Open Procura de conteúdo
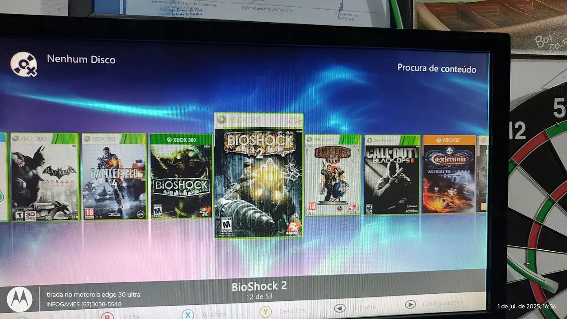The width and height of the screenshot is (567, 319). pyautogui.click(x=436, y=68)
